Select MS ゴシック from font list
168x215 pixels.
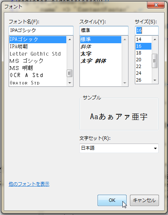(38, 61)
